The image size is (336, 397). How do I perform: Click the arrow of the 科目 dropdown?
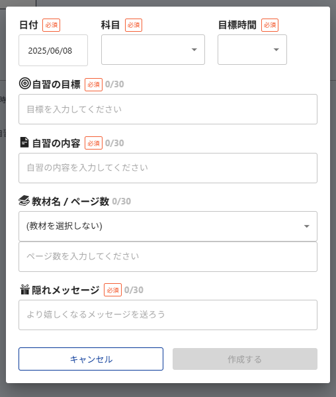click(x=194, y=50)
